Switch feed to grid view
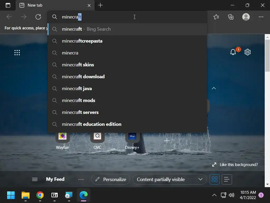 (x=214, y=179)
